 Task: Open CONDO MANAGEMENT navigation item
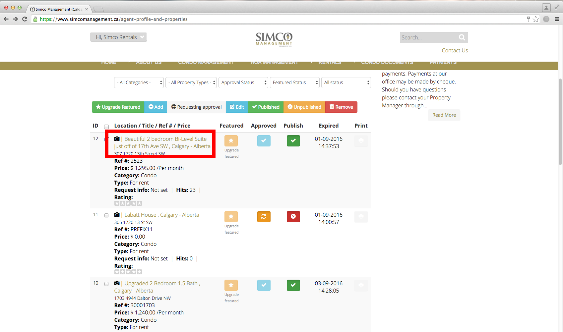pyautogui.click(x=206, y=63)
